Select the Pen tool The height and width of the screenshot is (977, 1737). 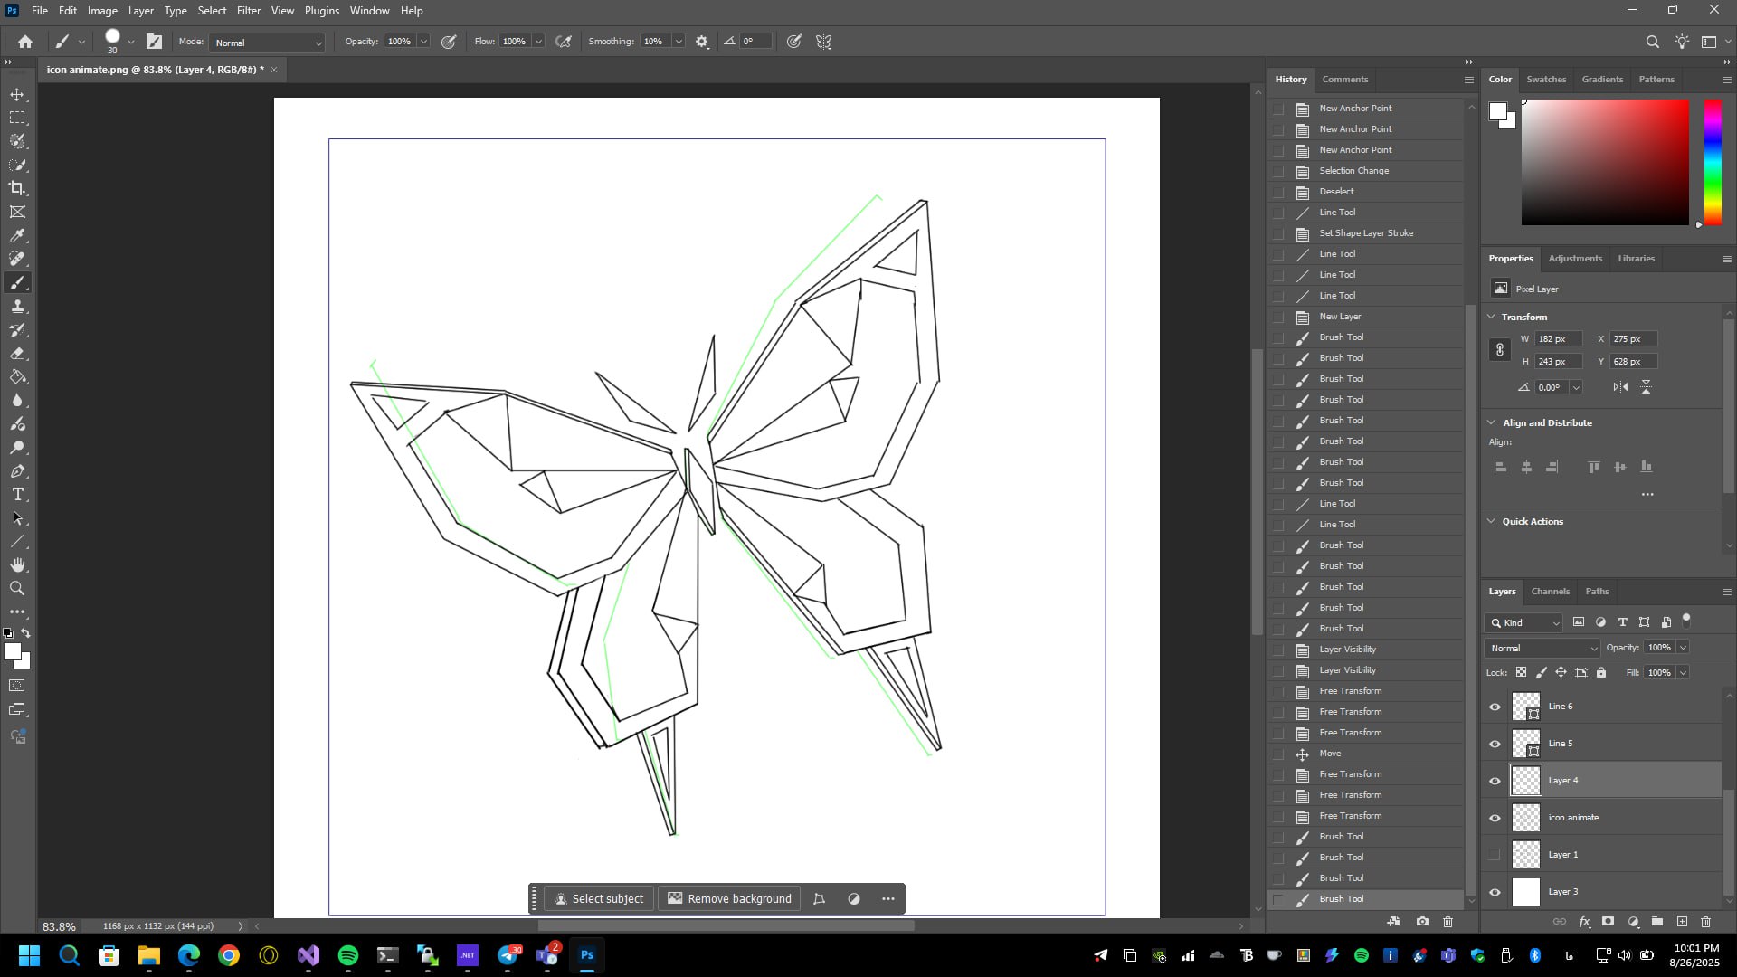tap(17, 471)
